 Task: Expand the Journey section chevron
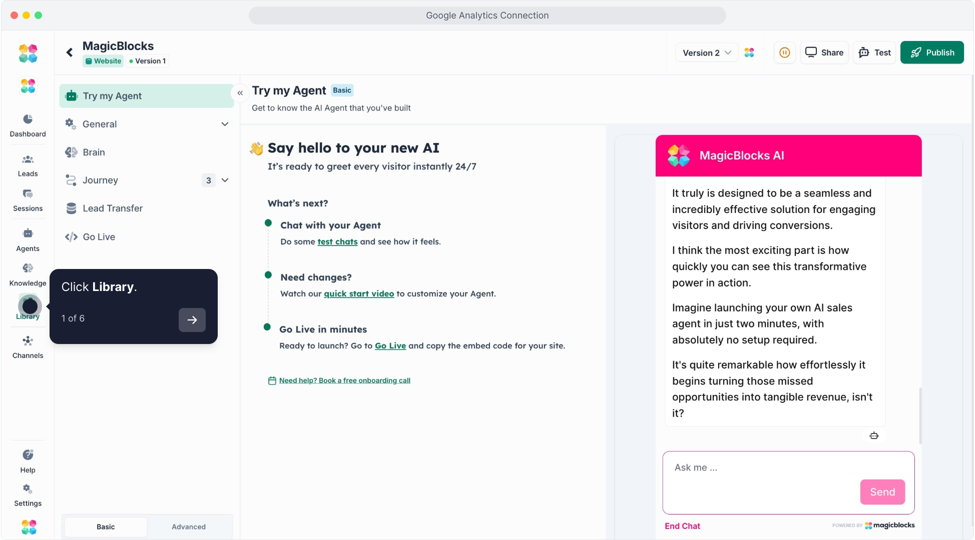tap(225, 180)
